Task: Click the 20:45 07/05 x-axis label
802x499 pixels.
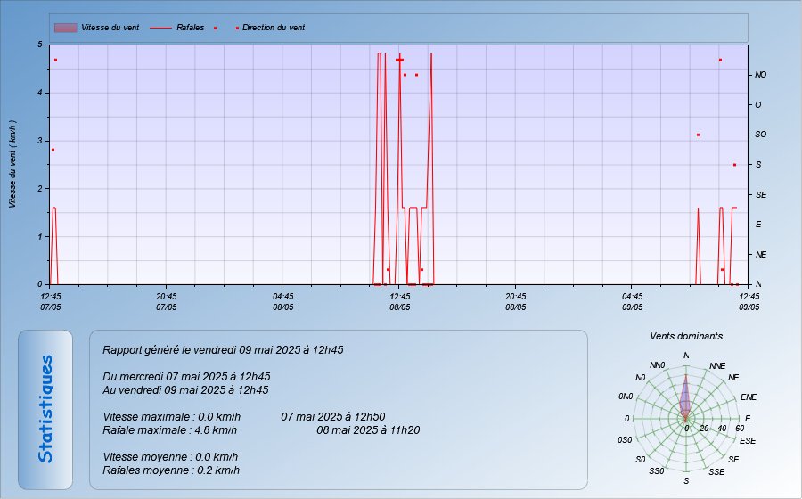Action: [x=167, y=302]
